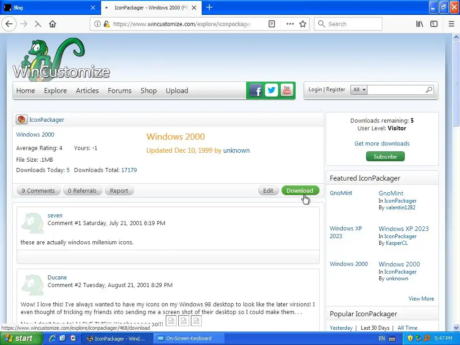This screenshot has width=460, height=345.
Task: Click the green Download button
Action: [300, 190]
